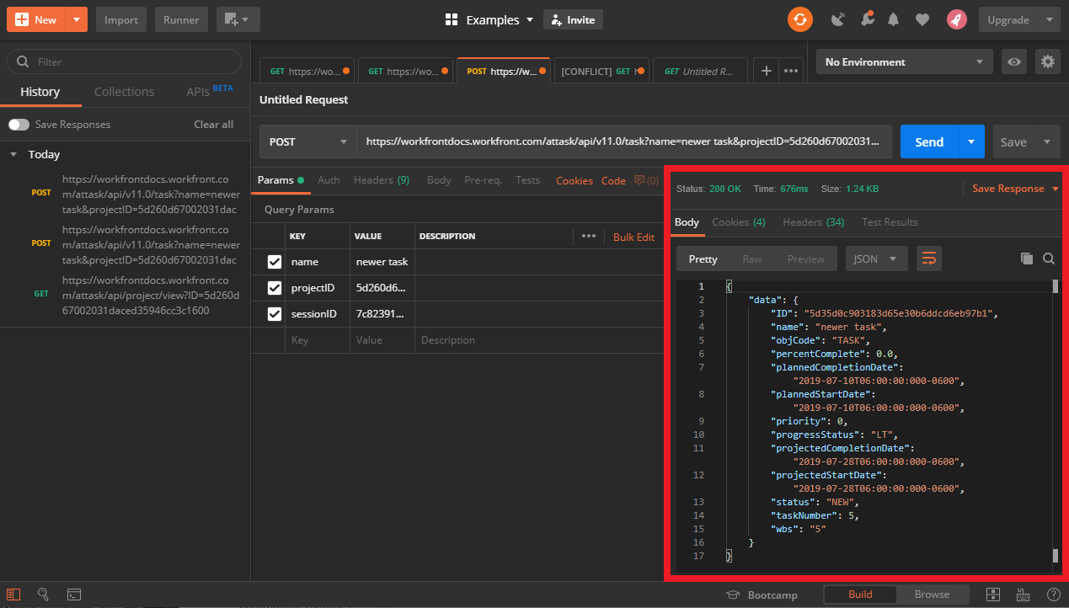Open the Auth request tab
1069x608 pixels.
329,180
